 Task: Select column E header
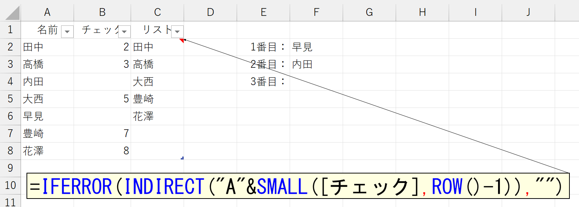click(264, 13)
